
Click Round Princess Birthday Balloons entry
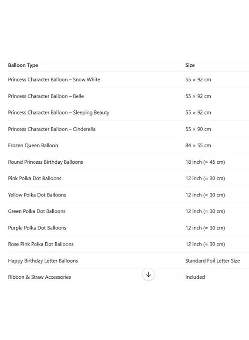[x=45, y=162]
